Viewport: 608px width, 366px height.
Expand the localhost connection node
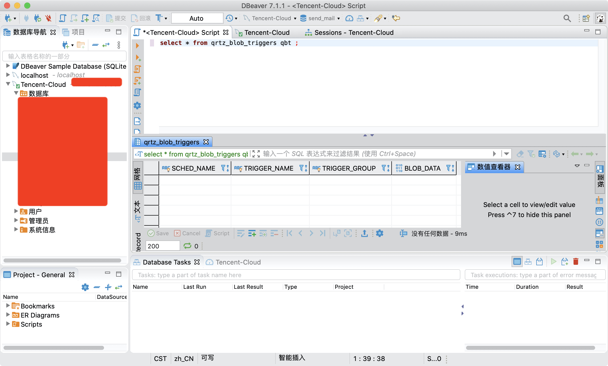(x=8, y=75)
